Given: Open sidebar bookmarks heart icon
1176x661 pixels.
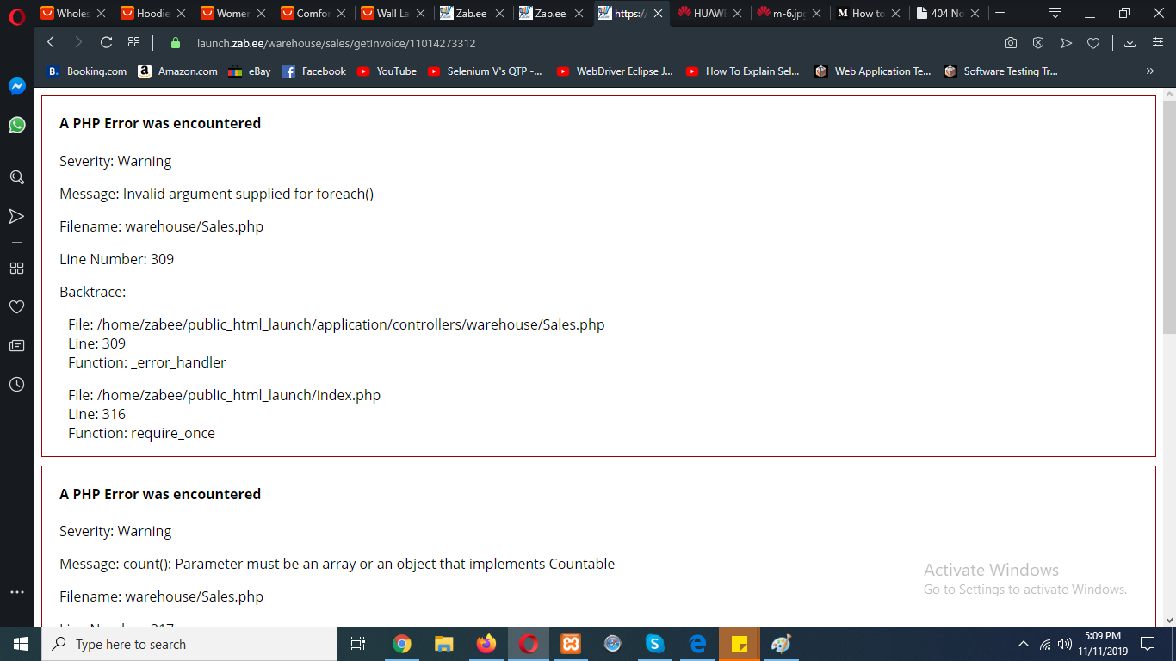Looking at the screenshot, I should pos(16,306).
